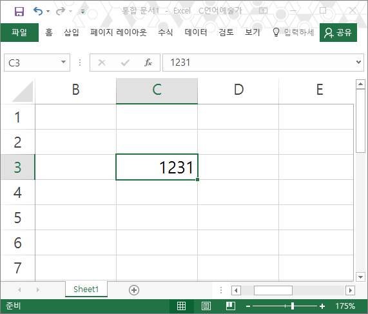Viewport: 368px width, 314px height.
Task: Click the vertical scrollbar thumb
Action: tap(360, 121)
